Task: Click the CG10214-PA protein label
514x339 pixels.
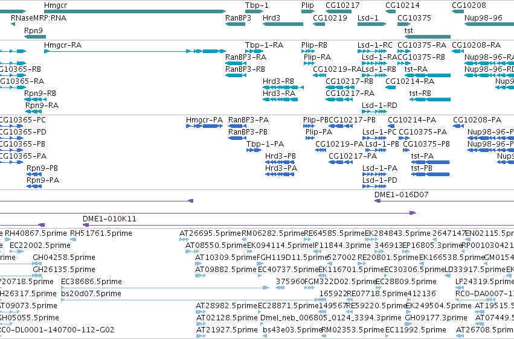Action: 412,120
